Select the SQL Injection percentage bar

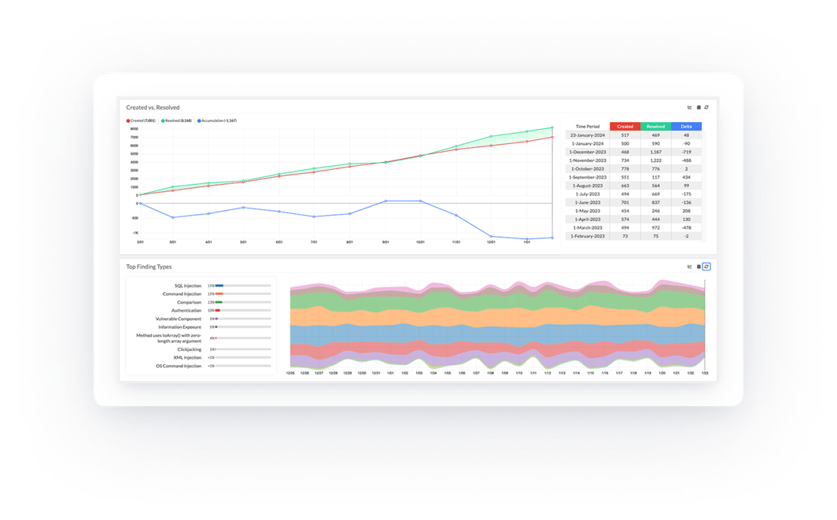(243, 286)
